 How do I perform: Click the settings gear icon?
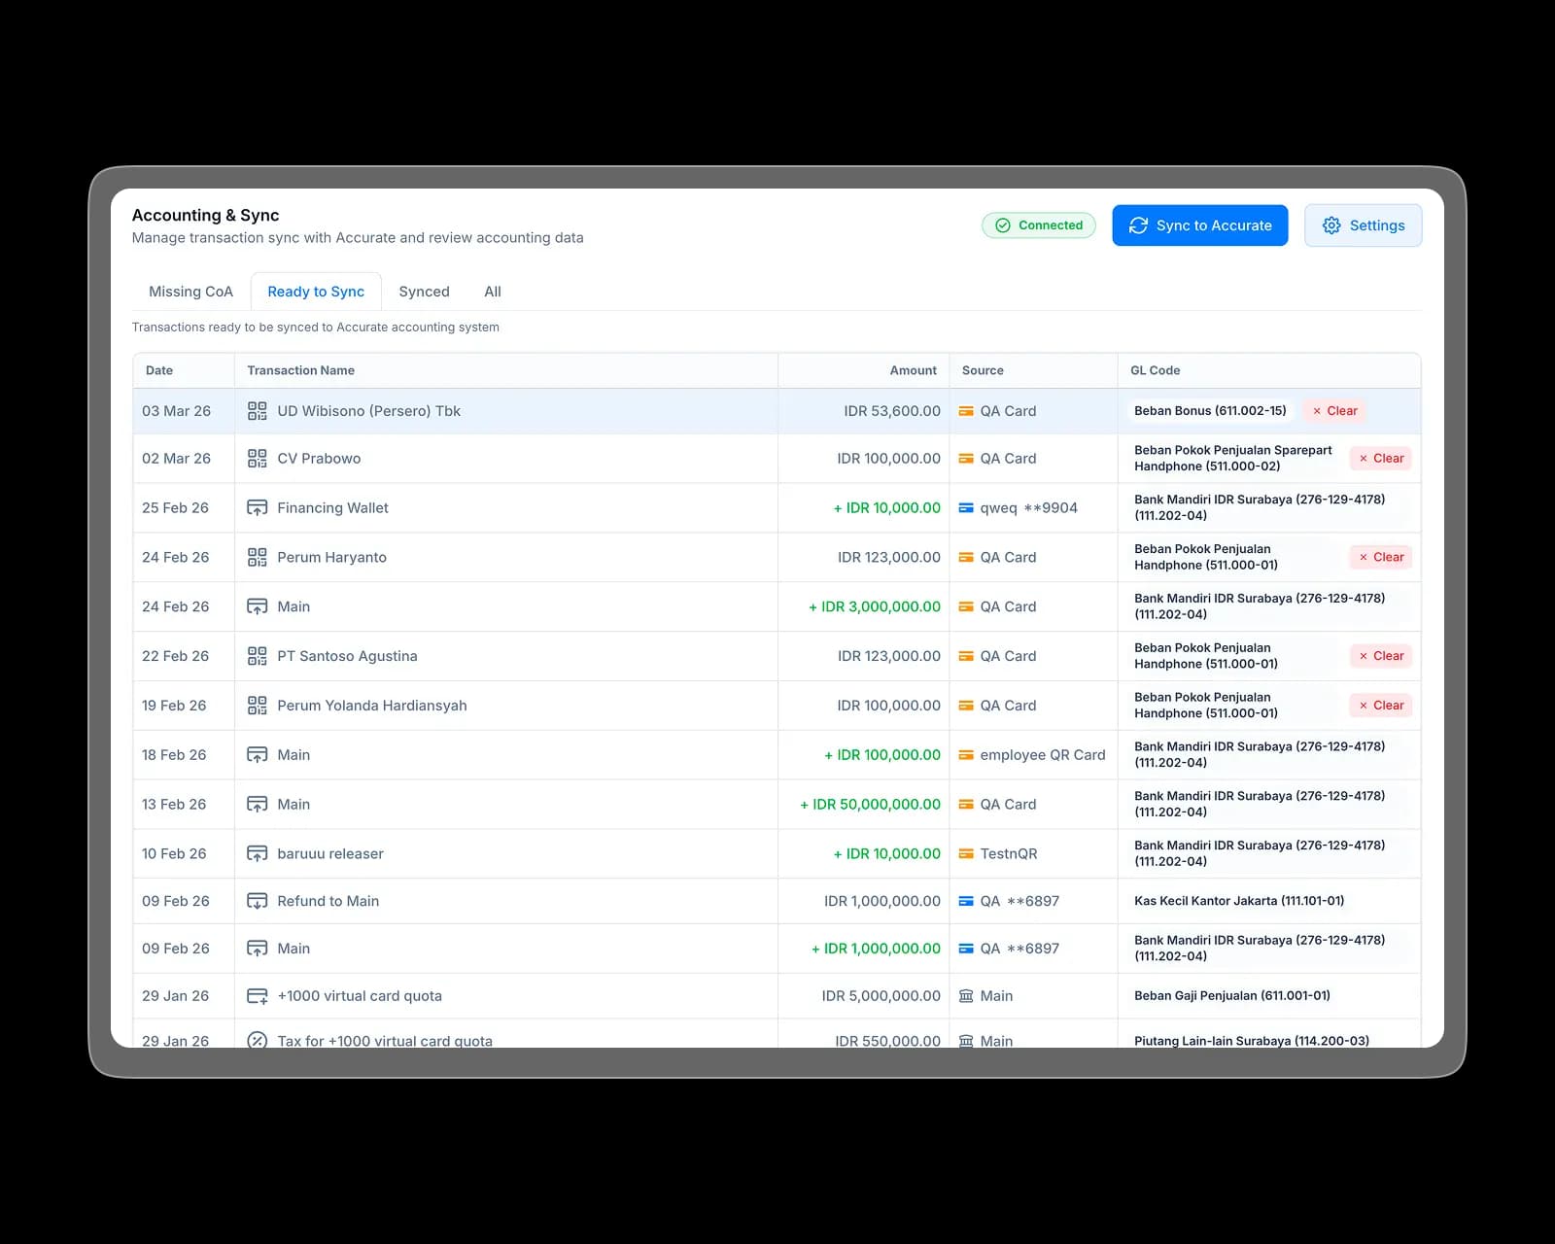[x=1332, y=225]
